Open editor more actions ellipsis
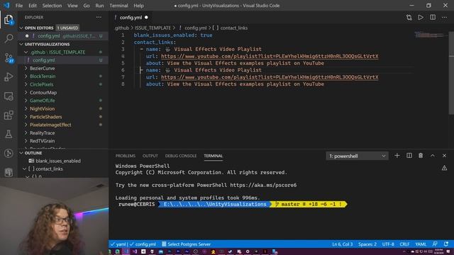This screenshot has height=255, width=454. pyautogui.click(x=445, y=18)
